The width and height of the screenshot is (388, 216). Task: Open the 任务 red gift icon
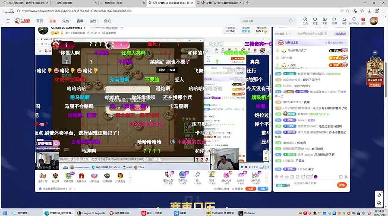pyautogui.click(x=363, y=21)
